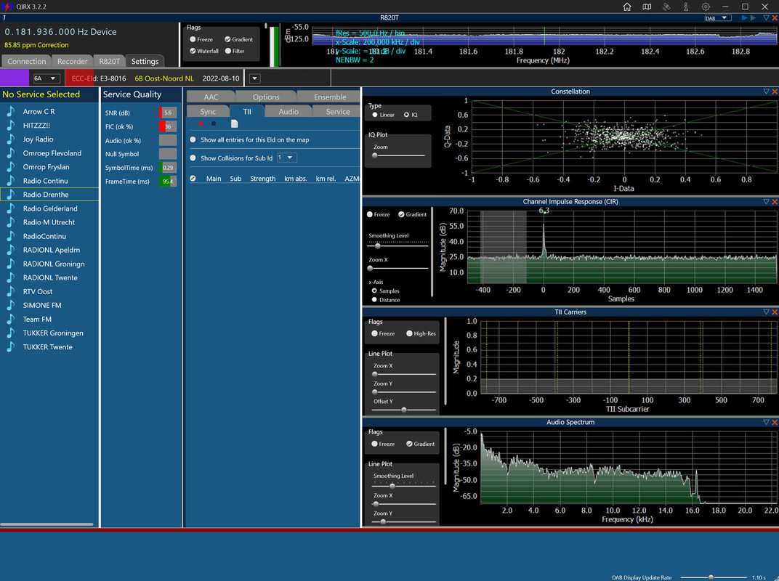Viewport: 779px width, 581px height.
Task: Click the green play arrow for R820T
Action: [x=753, y=18]
